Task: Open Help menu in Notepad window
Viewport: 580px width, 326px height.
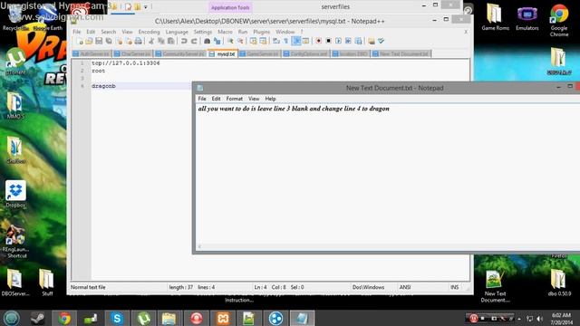Action: coord(270,99)
